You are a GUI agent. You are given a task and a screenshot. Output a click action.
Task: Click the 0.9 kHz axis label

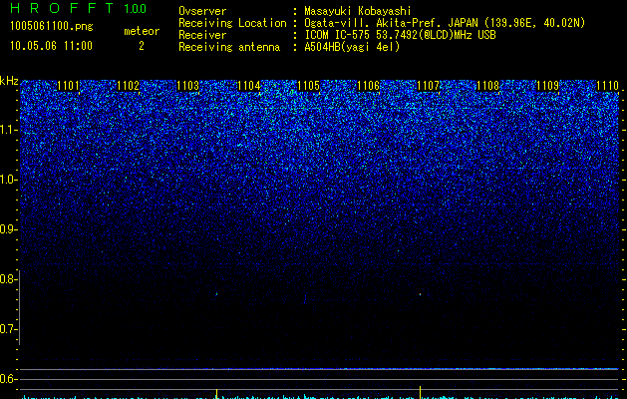(8, 229)
